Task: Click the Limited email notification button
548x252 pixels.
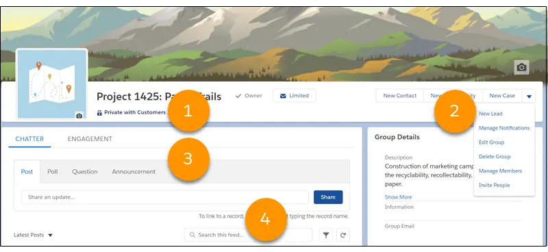Action: (x=295, y=95)
